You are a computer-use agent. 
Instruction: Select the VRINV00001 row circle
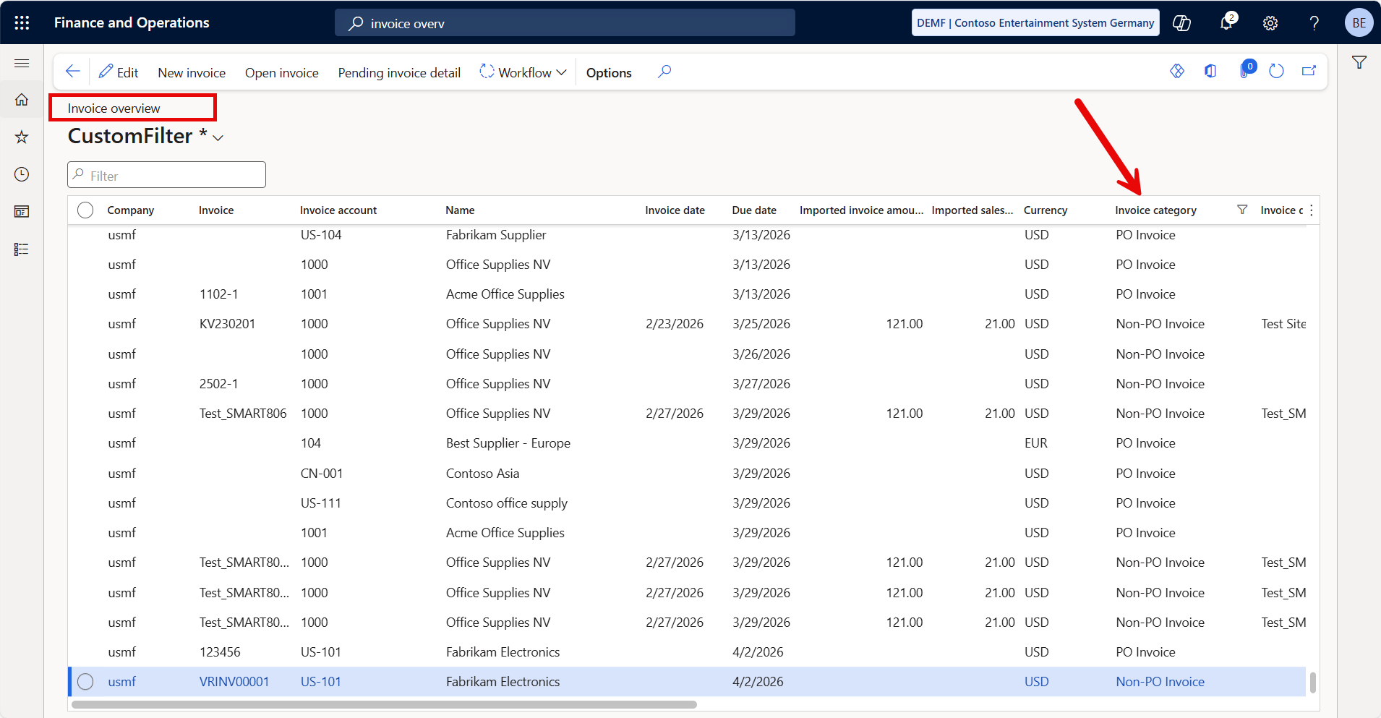tap(85, 682)
